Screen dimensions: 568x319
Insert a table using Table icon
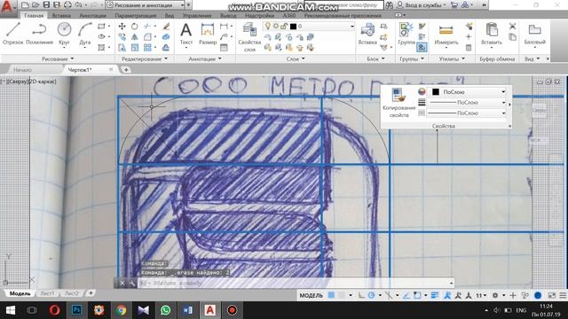[224, 47]
